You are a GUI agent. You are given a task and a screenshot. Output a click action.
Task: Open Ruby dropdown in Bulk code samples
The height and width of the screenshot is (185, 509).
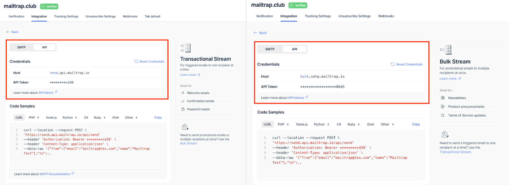coord(353,124)
